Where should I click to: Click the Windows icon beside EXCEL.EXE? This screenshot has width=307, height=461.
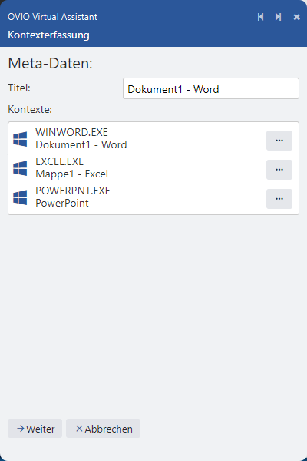pyautogui.click(x=20, y=168)
